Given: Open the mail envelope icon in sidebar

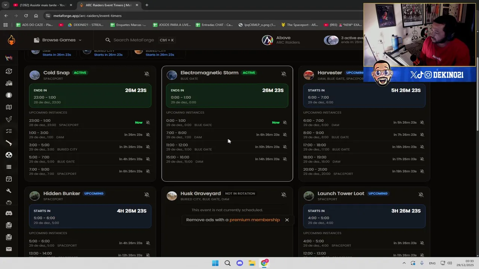Looking at the screenshot, I should [x=9, y=249].
